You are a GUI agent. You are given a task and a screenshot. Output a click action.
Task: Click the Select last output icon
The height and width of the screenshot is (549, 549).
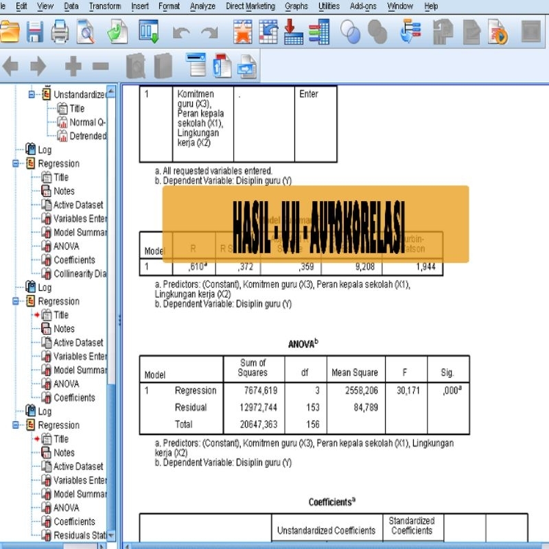[x=410, y=32]
